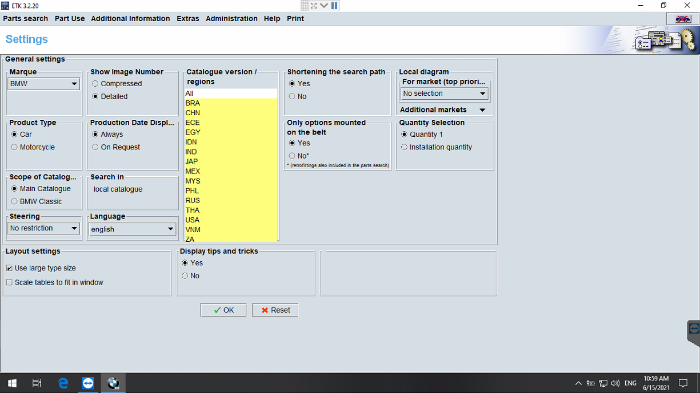Select No for shortening the search path

click(x=298, y=96)
